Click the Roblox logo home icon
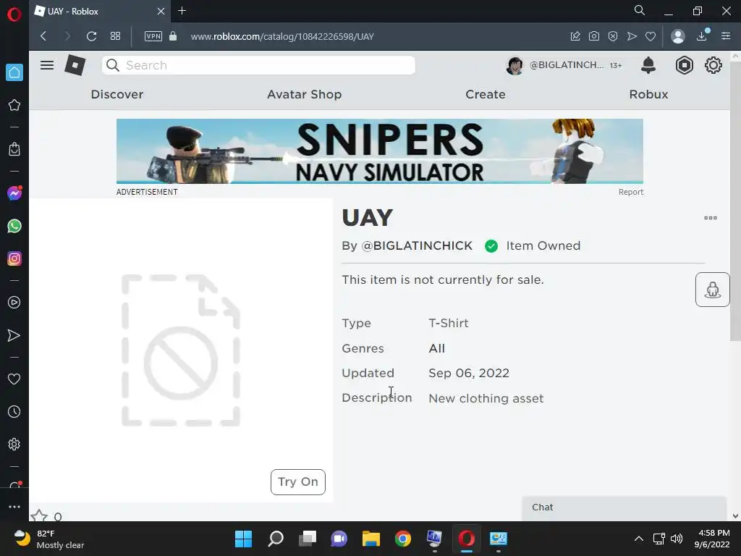The image size is (741, 556). tap(75, 65)
